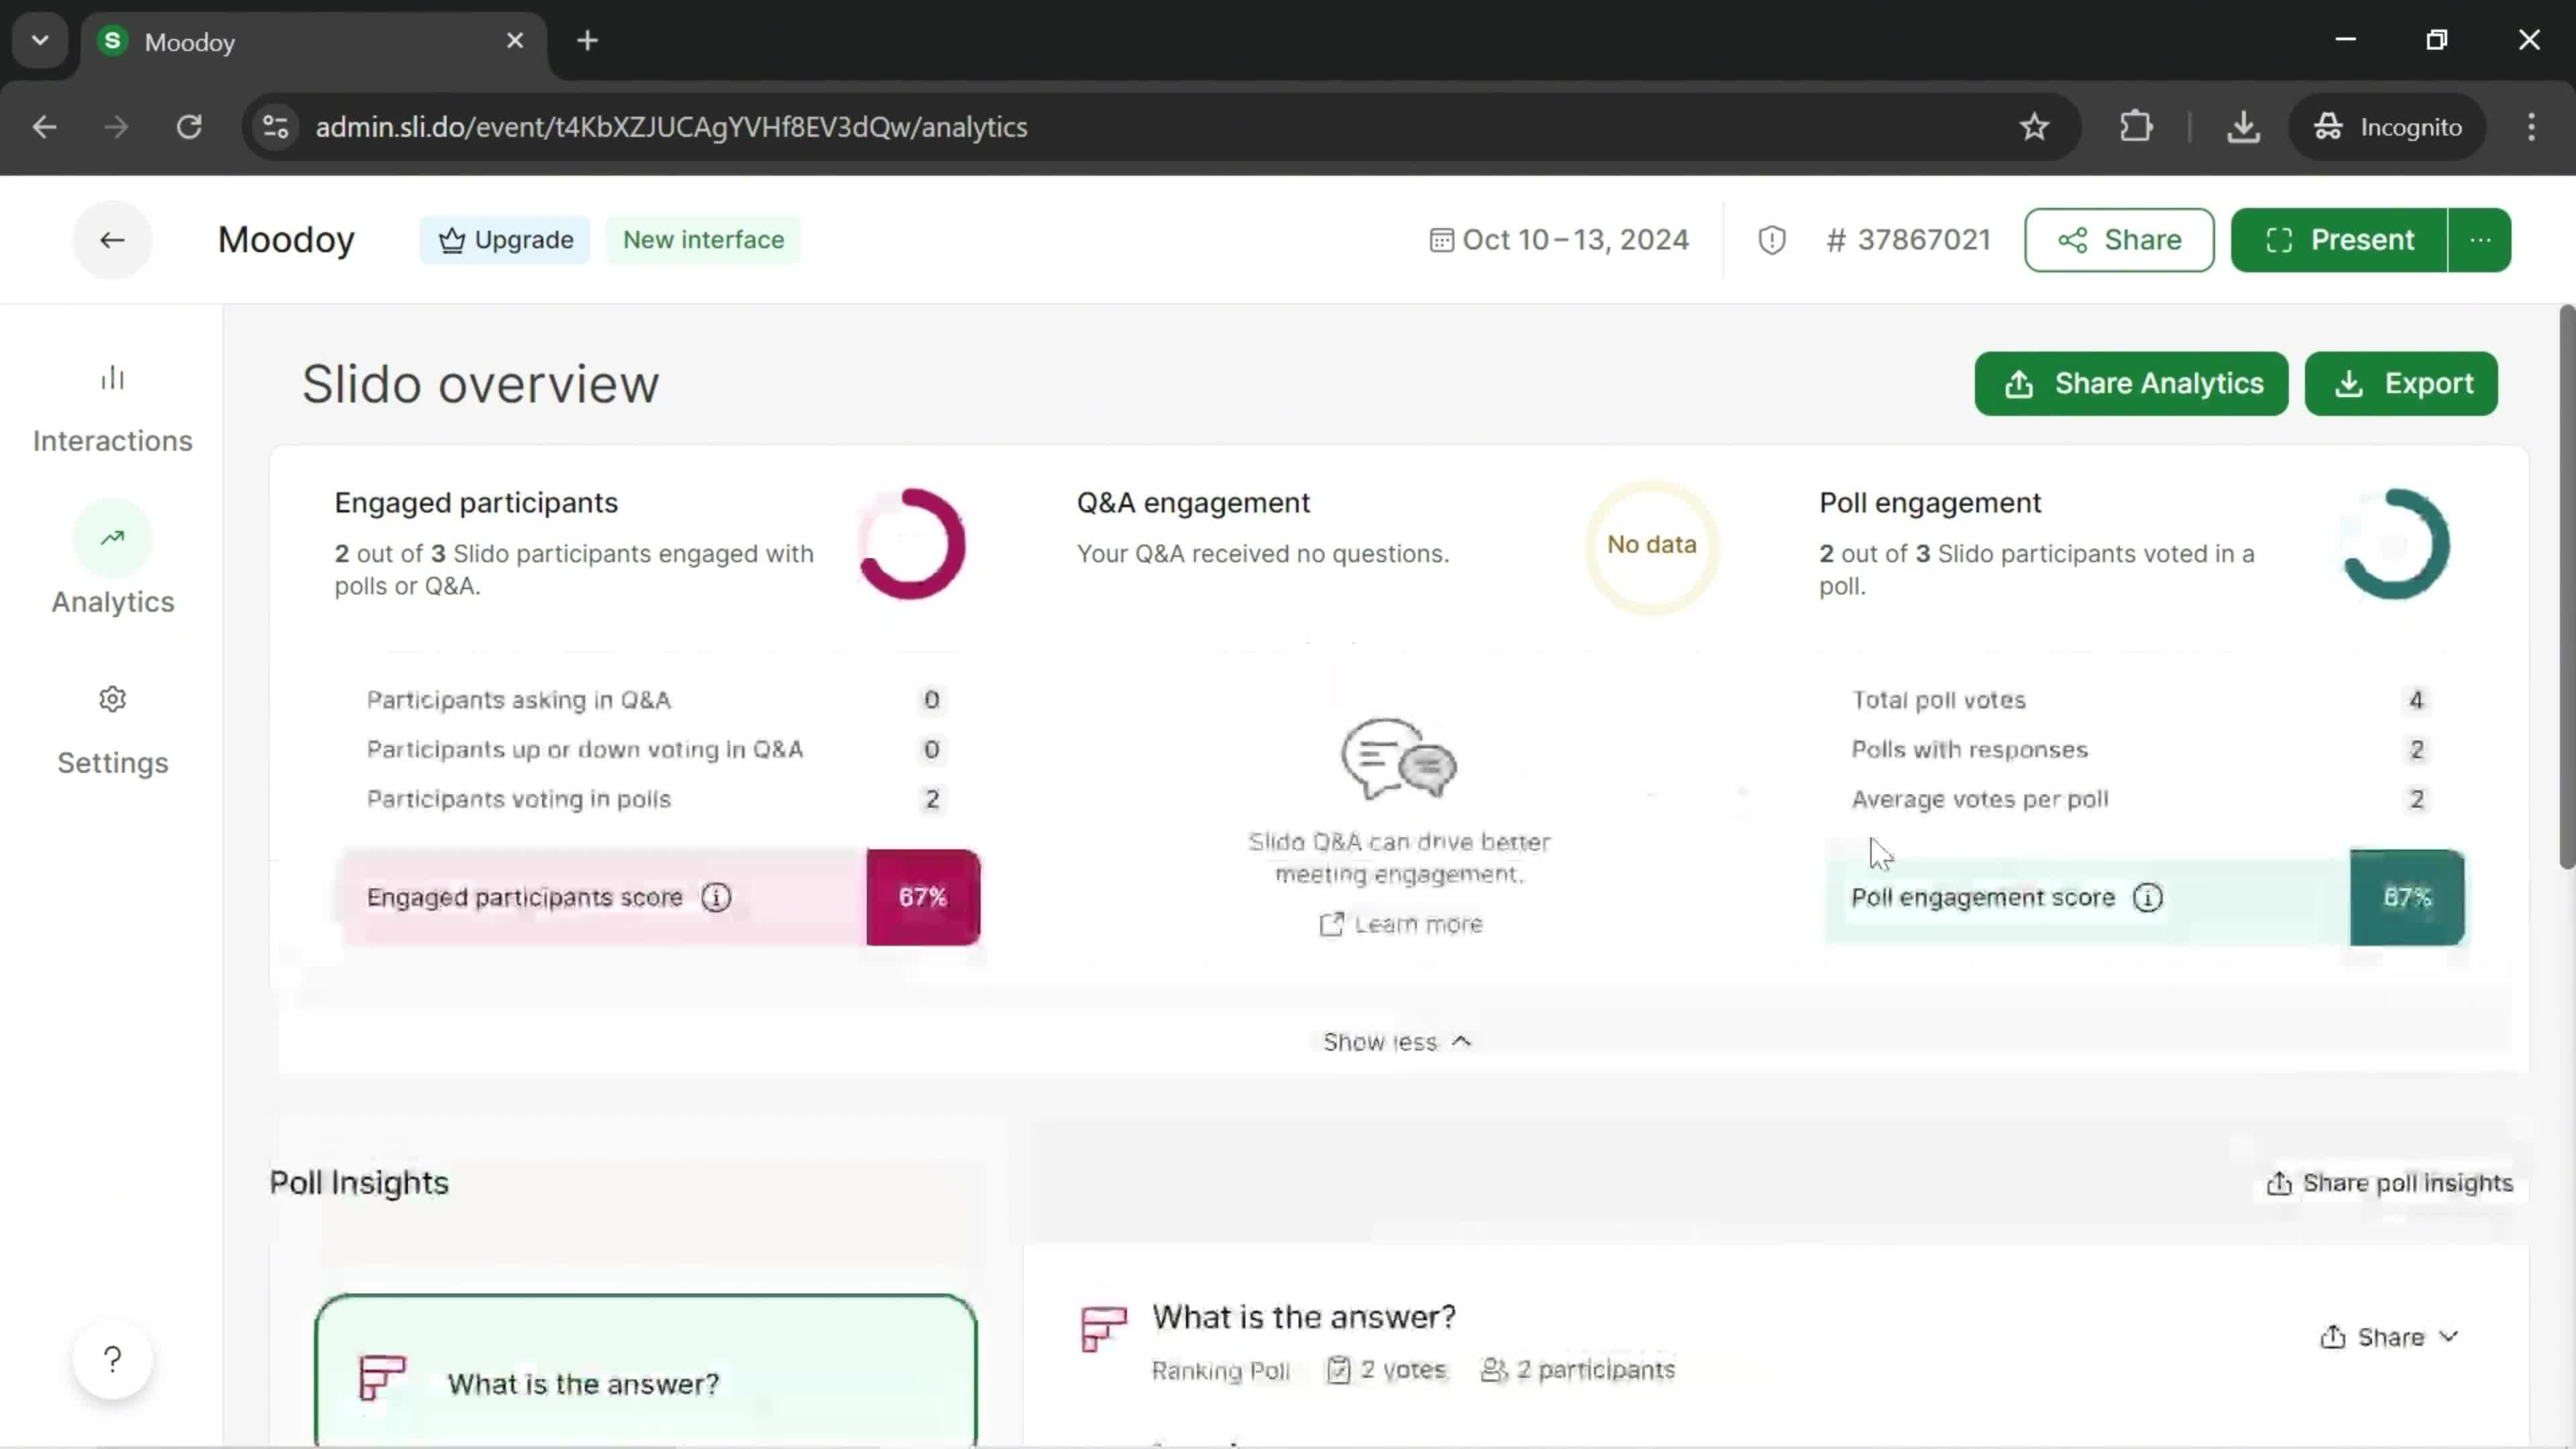
Task: Close the Moodoy browser tab
Action: click(x=515, y=41)
